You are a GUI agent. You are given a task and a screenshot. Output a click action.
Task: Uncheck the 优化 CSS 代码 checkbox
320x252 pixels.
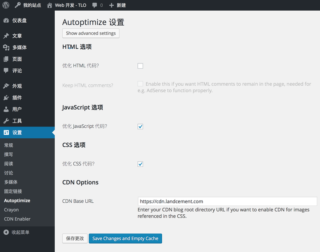tap(140, 164)
